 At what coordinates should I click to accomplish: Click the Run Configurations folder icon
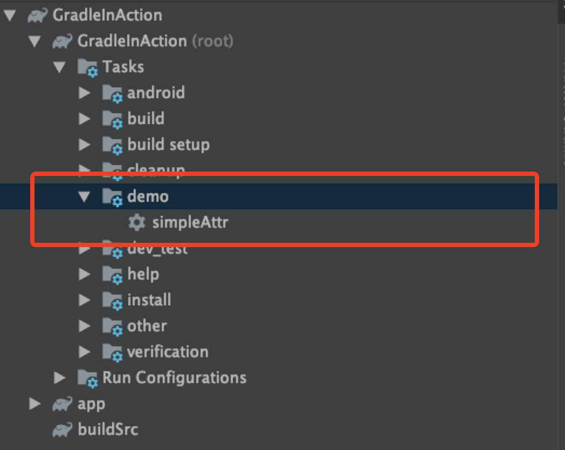[87, 378]
